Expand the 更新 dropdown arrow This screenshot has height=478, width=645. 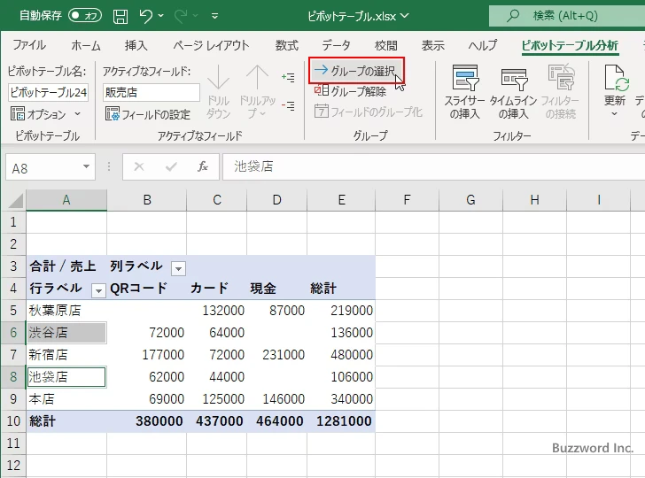point(614,114)
